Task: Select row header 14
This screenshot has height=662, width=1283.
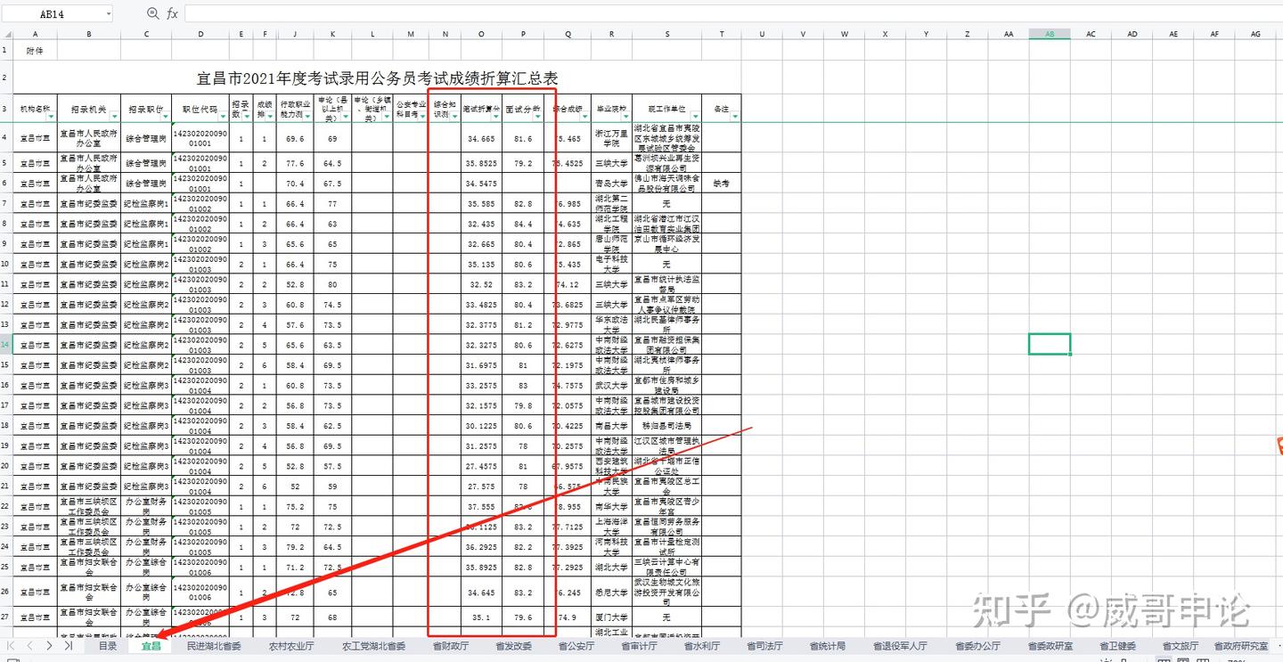Action: click(6, 344)
